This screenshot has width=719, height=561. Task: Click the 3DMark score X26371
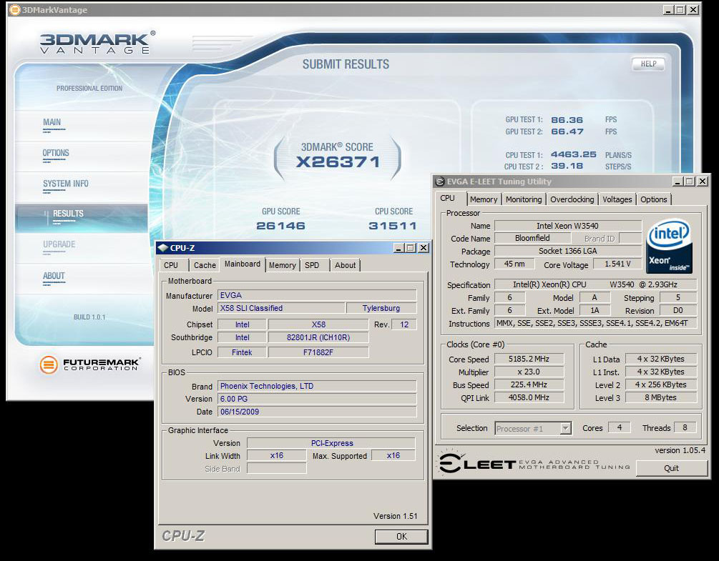click(338, 162)
